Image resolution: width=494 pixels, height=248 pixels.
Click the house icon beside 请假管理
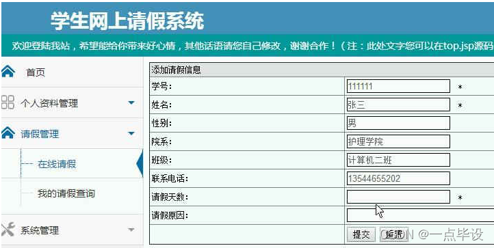pos(8,133)
